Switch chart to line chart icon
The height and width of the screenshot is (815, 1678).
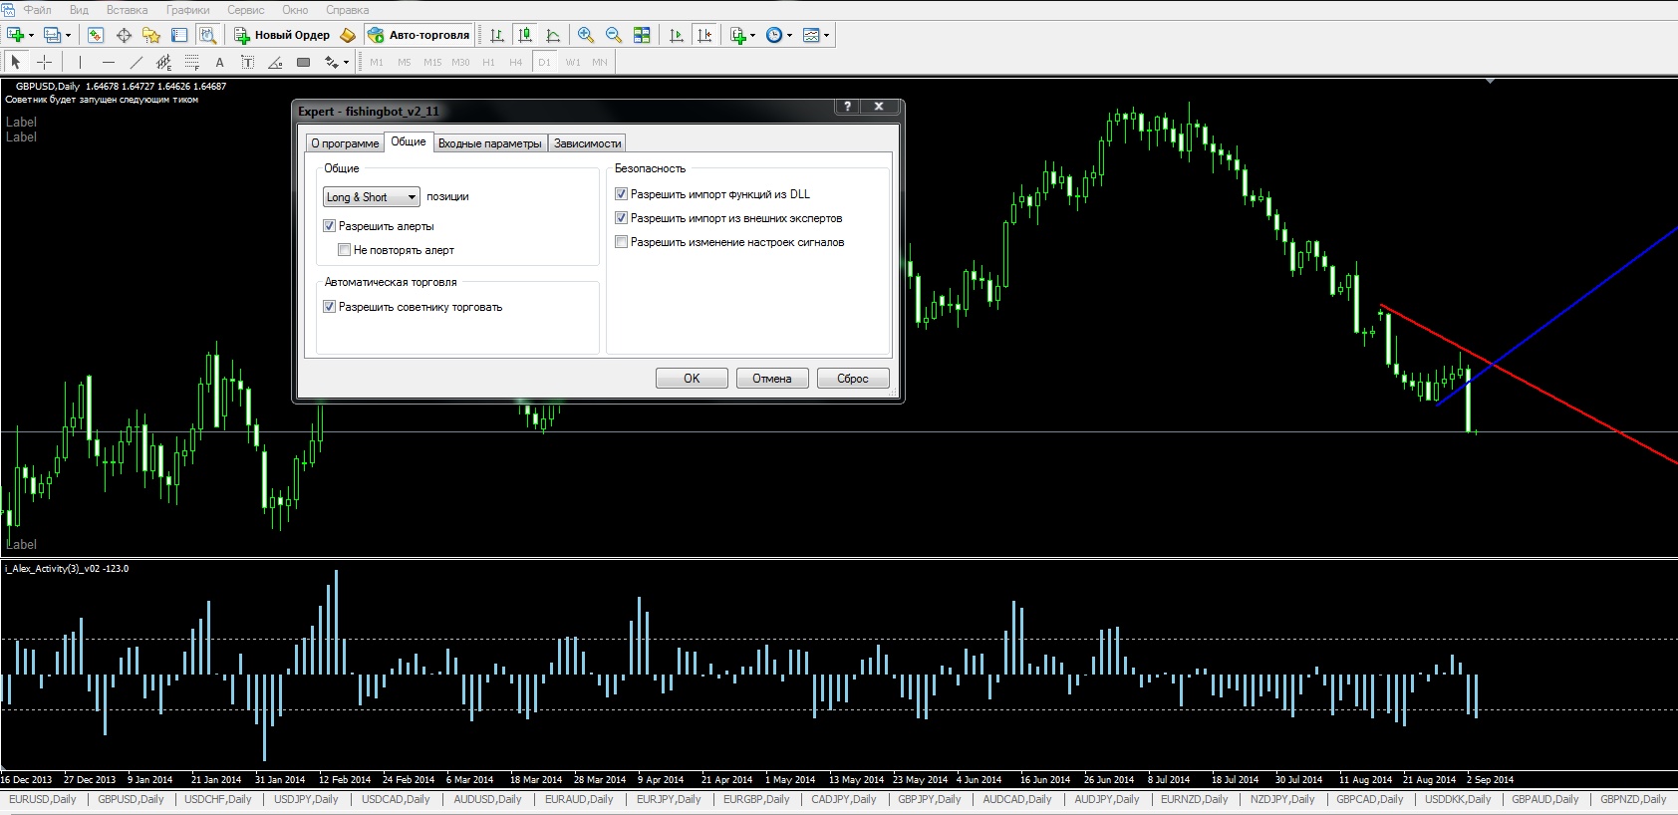tap(553, 35)
